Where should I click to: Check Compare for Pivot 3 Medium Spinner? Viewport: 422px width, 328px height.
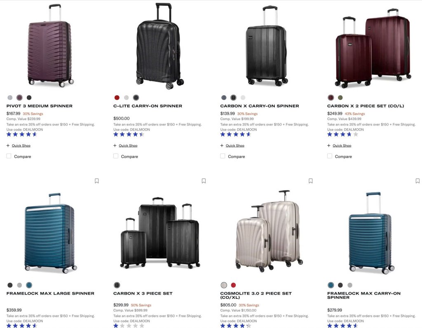pos(9,156)
